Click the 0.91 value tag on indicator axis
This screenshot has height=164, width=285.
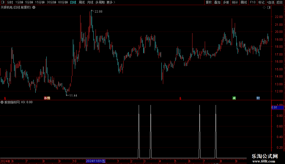coord(277,107)
